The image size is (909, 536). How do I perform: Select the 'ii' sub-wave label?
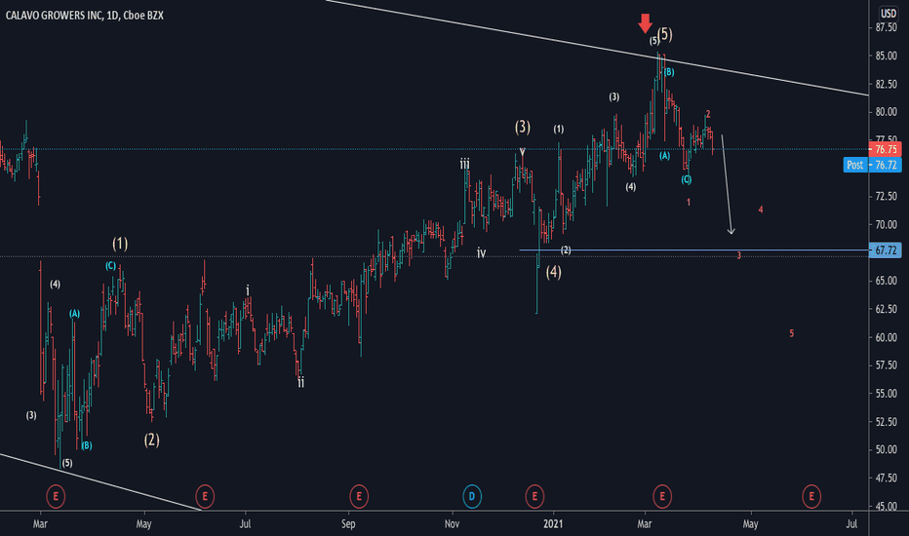300,382
